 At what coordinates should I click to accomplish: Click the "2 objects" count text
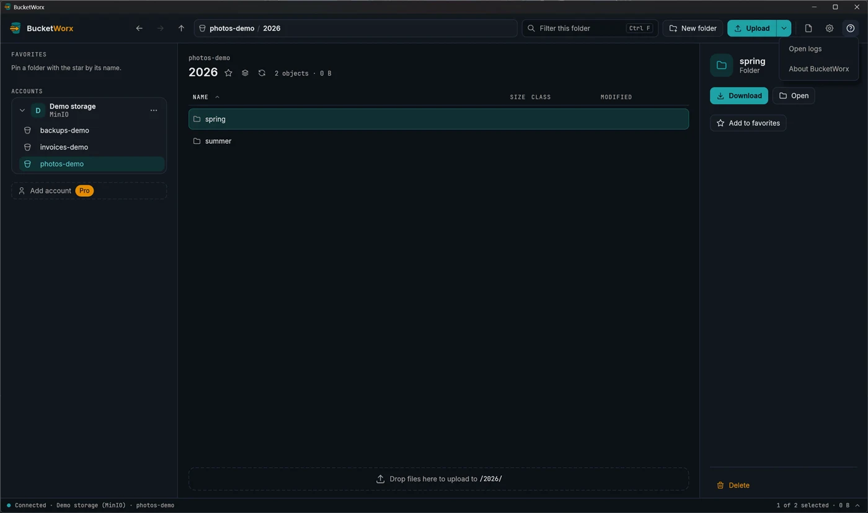click(291, 73)
